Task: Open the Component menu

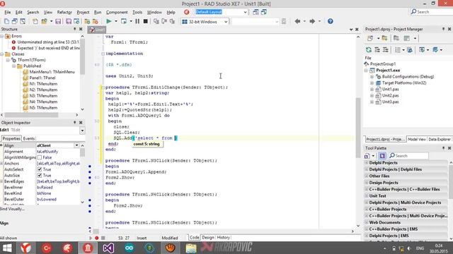Action: pyautogui.click(x=117, y=12)
